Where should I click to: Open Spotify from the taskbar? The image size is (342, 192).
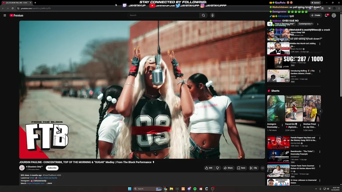pos(195,189)
